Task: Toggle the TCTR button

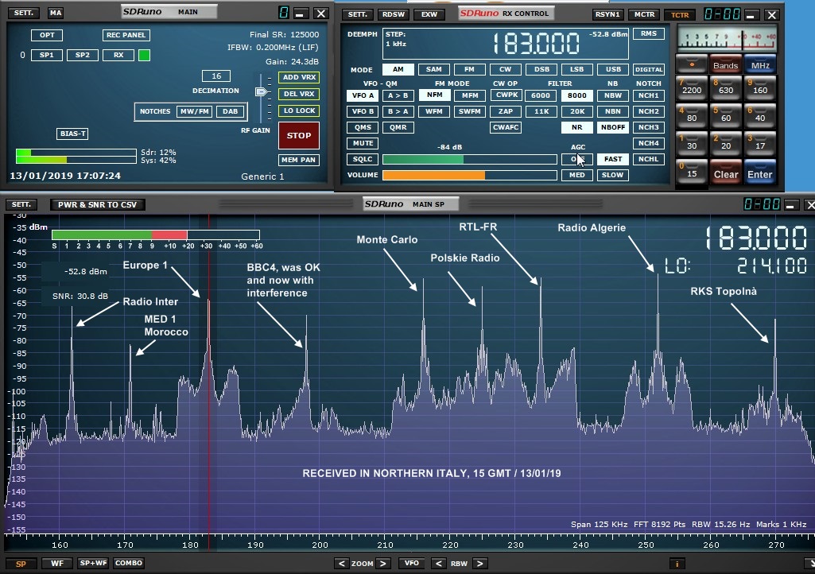Action: (x=680, y=14)
